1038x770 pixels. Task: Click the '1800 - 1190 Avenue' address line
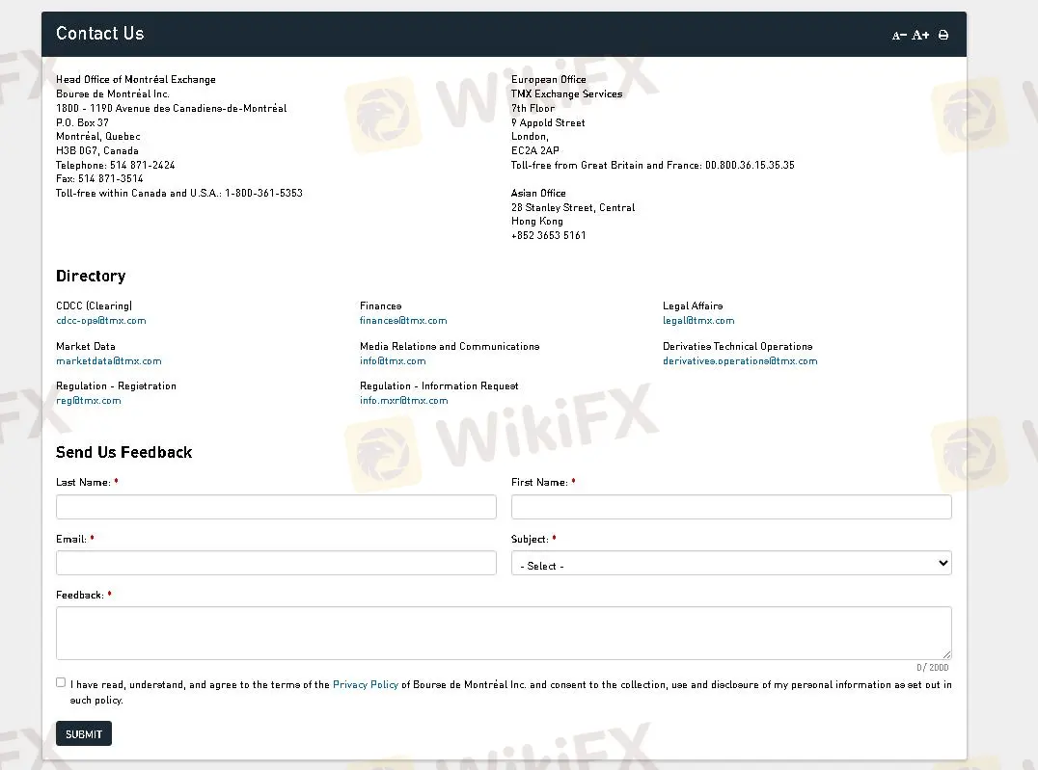172,109
